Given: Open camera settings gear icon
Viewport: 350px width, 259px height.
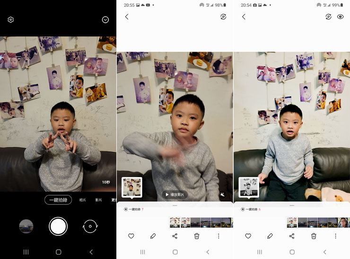Looking at the screenshot, I should (x=10, y=20).
